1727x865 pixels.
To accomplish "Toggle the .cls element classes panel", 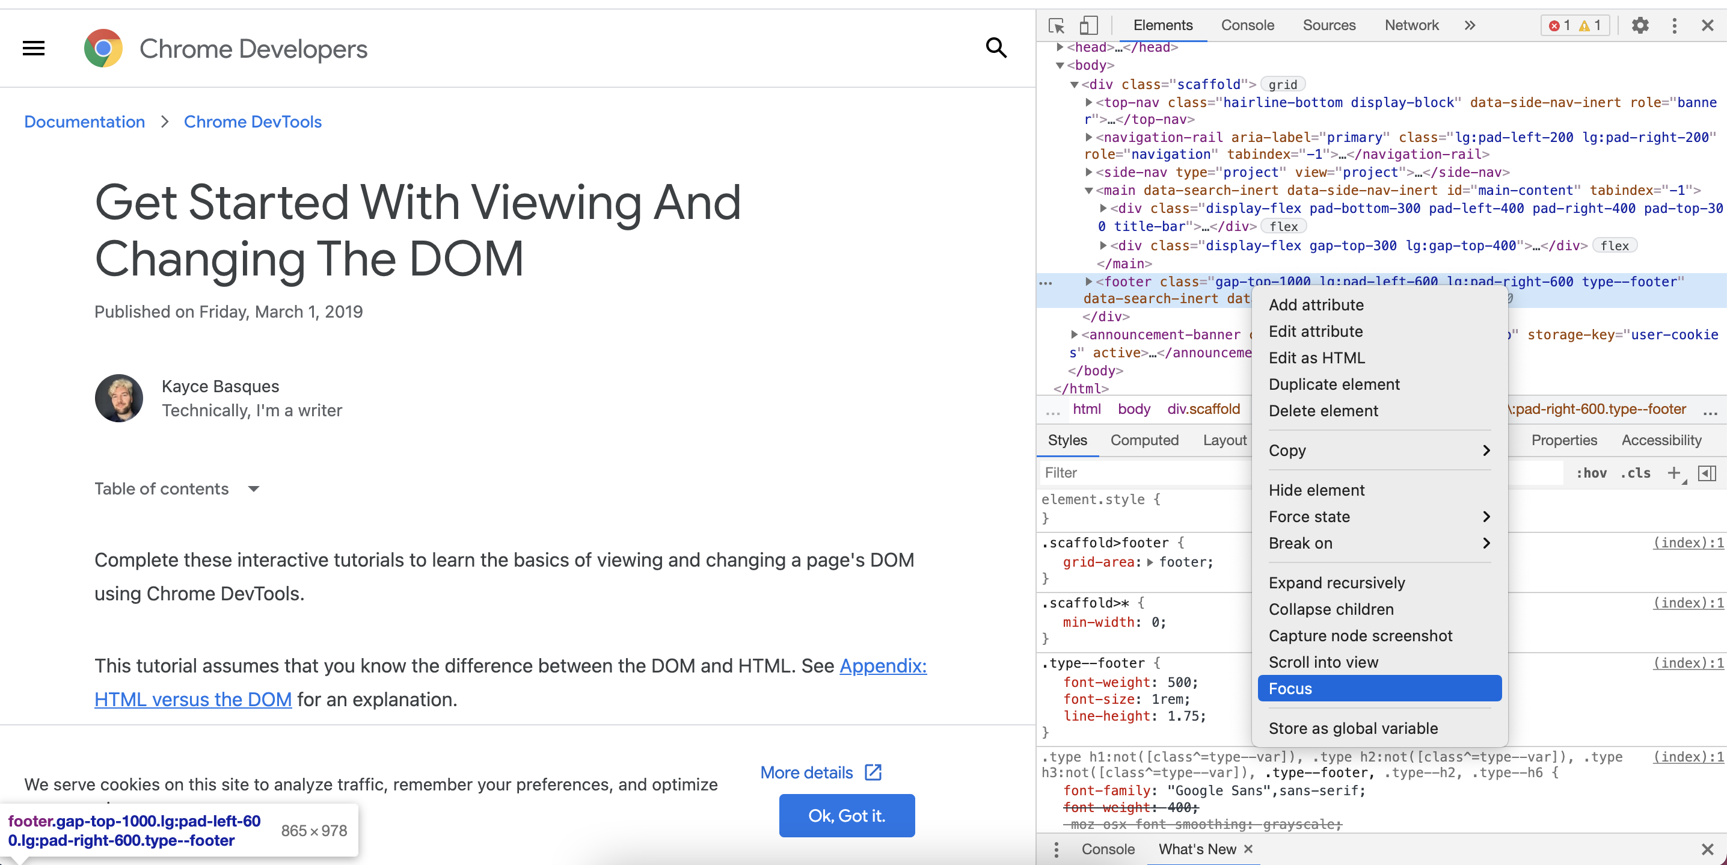I will tap(1635, 473).
